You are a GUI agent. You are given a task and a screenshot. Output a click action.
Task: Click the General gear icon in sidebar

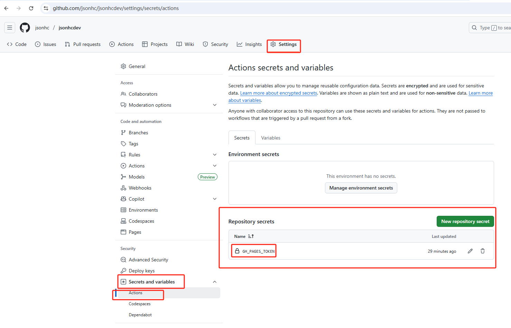123,66
